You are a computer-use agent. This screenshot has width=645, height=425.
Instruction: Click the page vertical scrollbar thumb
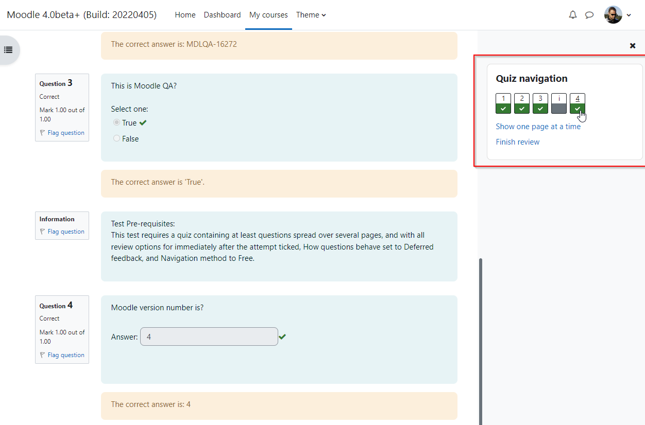click(481, 342)
